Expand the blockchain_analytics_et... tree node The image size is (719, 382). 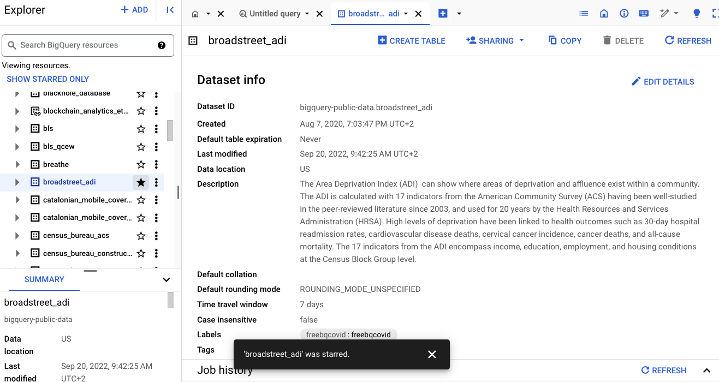coord(17,111)
